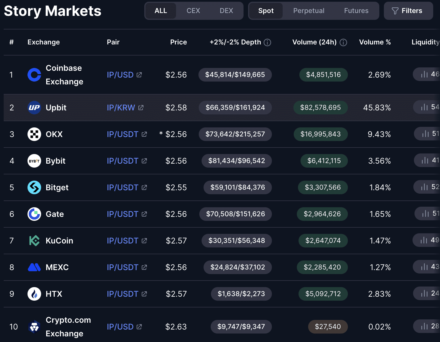
Task: Click the Story Markets heading
Action: pyautogui.click(x=53, y=11)
